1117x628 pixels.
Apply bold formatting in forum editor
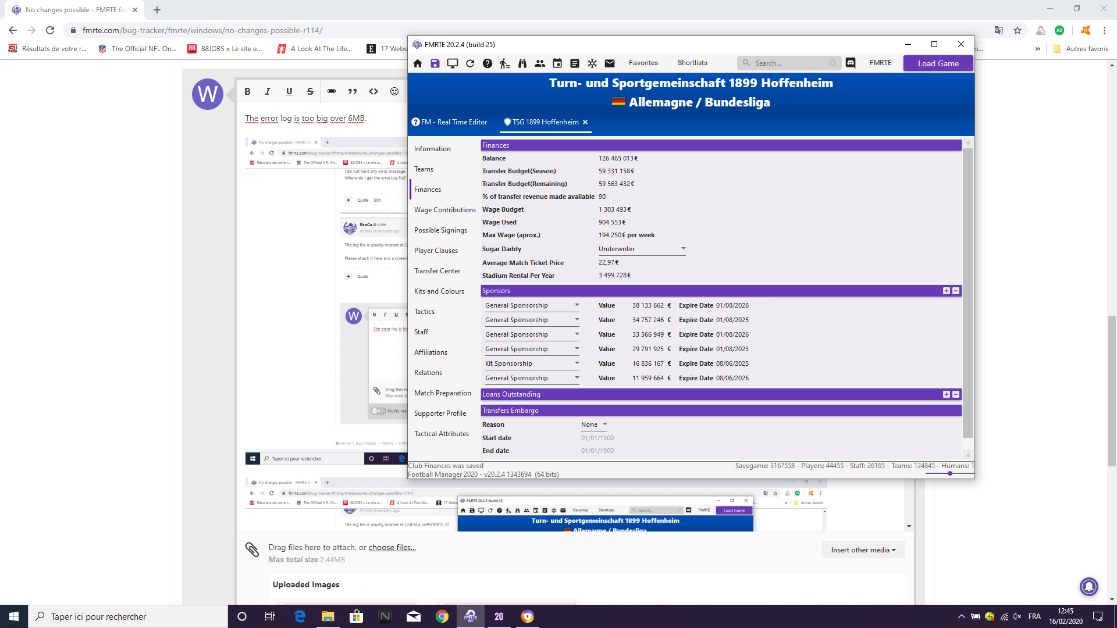[x=247, y=91]
